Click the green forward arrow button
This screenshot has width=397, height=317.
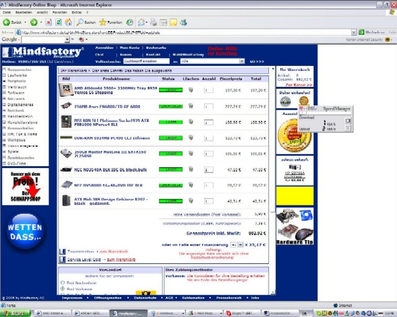coord(34,22)
